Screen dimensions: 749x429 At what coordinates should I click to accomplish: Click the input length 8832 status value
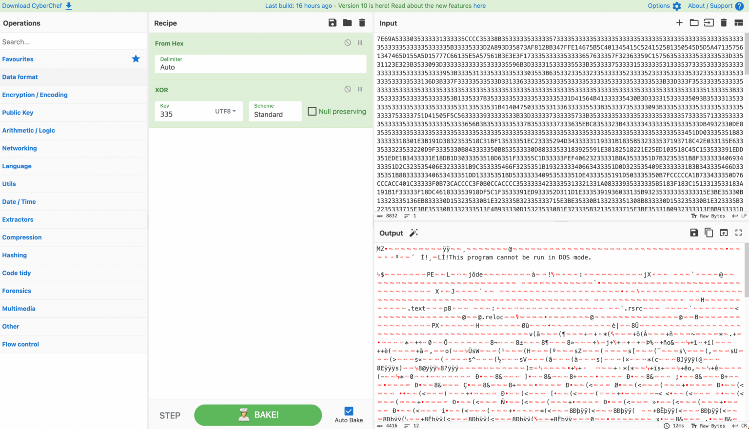pyautogui.click(x=387, y=216)
